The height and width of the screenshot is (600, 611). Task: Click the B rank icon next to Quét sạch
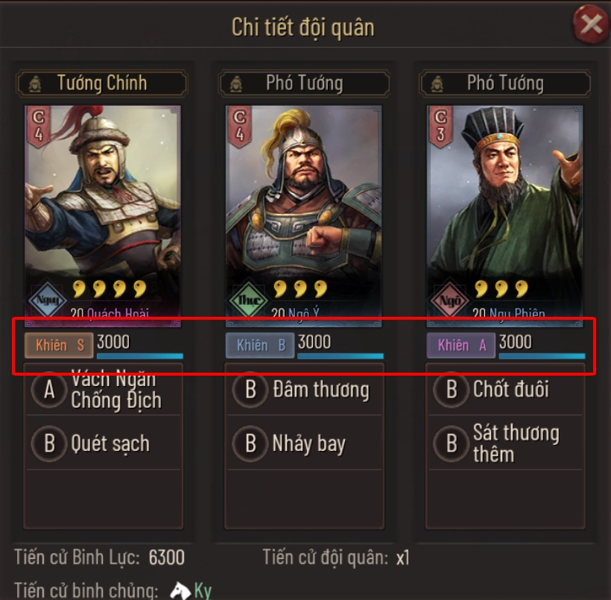50,443
